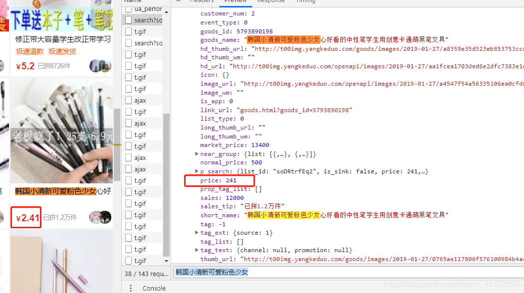This screenshot has width=524, height=293.
Task: Click the network request list scrollbar thumb
Action: [x=166, y=184]
